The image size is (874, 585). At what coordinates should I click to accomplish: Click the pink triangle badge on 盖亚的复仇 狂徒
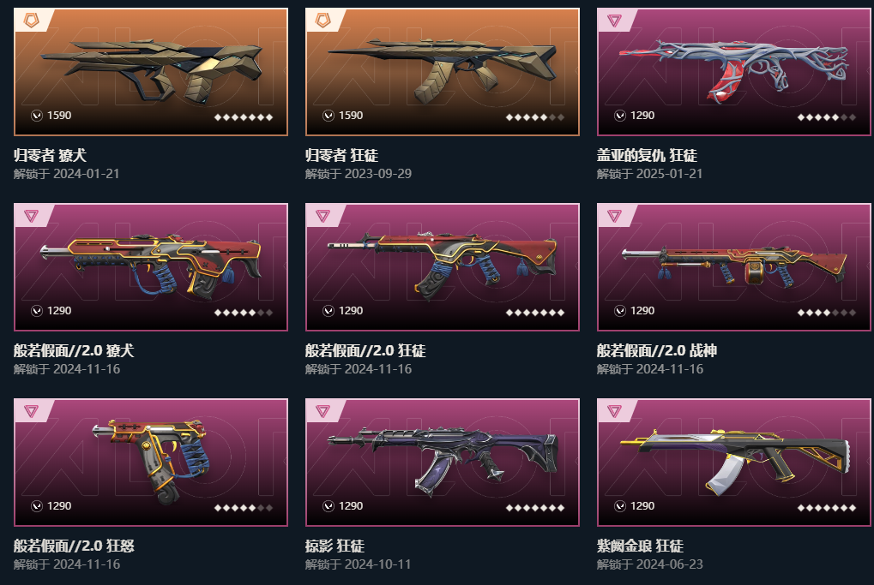click(614, 21)
